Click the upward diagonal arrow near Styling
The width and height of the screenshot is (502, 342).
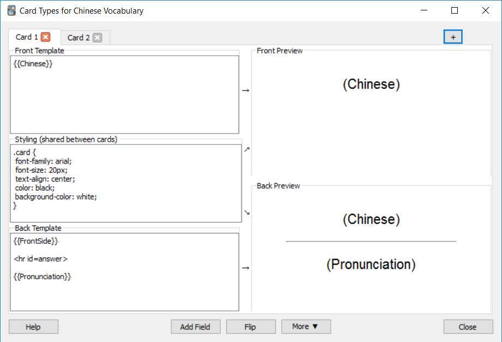[247, 148]
